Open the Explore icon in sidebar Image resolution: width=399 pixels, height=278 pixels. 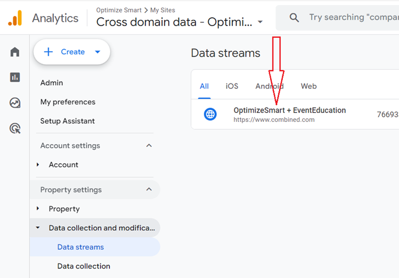(15, 103)
